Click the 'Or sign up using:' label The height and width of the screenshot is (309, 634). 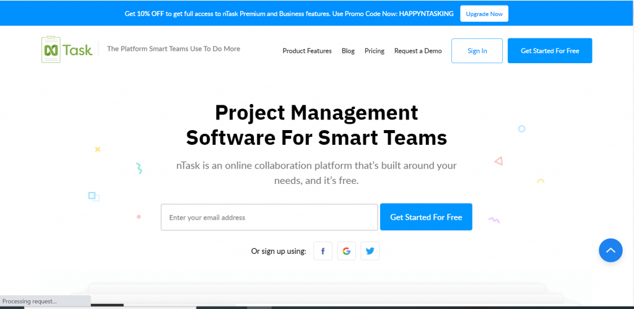click(x=279, y=251)
